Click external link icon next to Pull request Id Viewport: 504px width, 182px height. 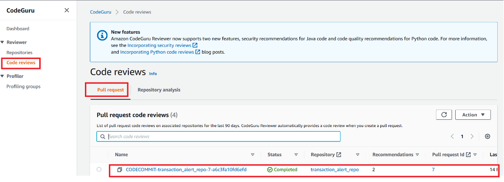[468, 155]
